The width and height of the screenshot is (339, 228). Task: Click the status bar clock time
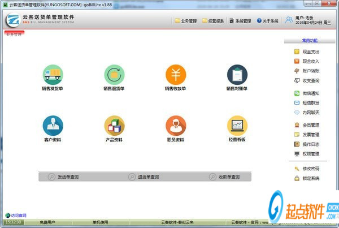coord(14,222)
